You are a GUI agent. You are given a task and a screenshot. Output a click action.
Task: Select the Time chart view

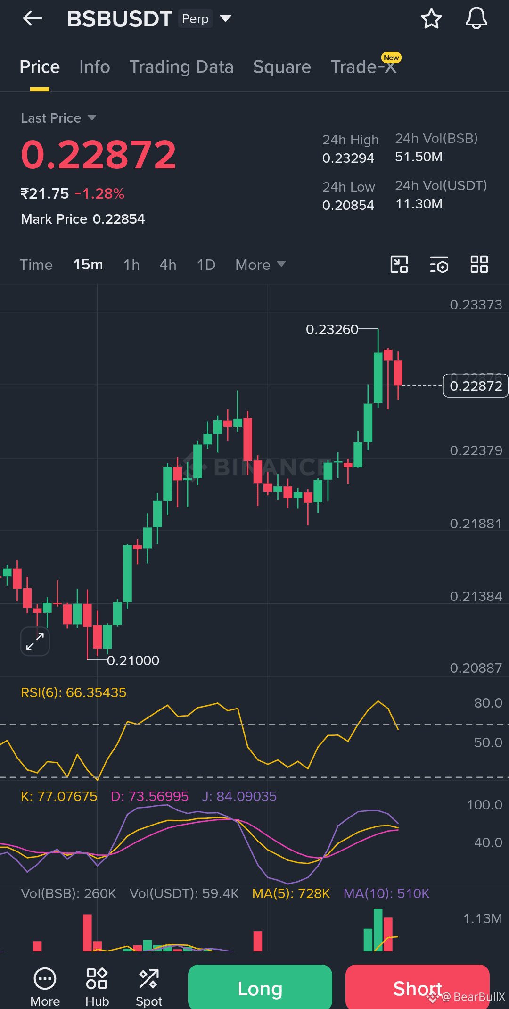pos(36,265)
